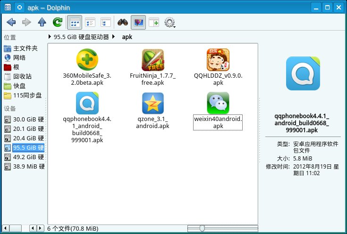Select the 30.0 GiB hard drive device

(x=25, y=120)
